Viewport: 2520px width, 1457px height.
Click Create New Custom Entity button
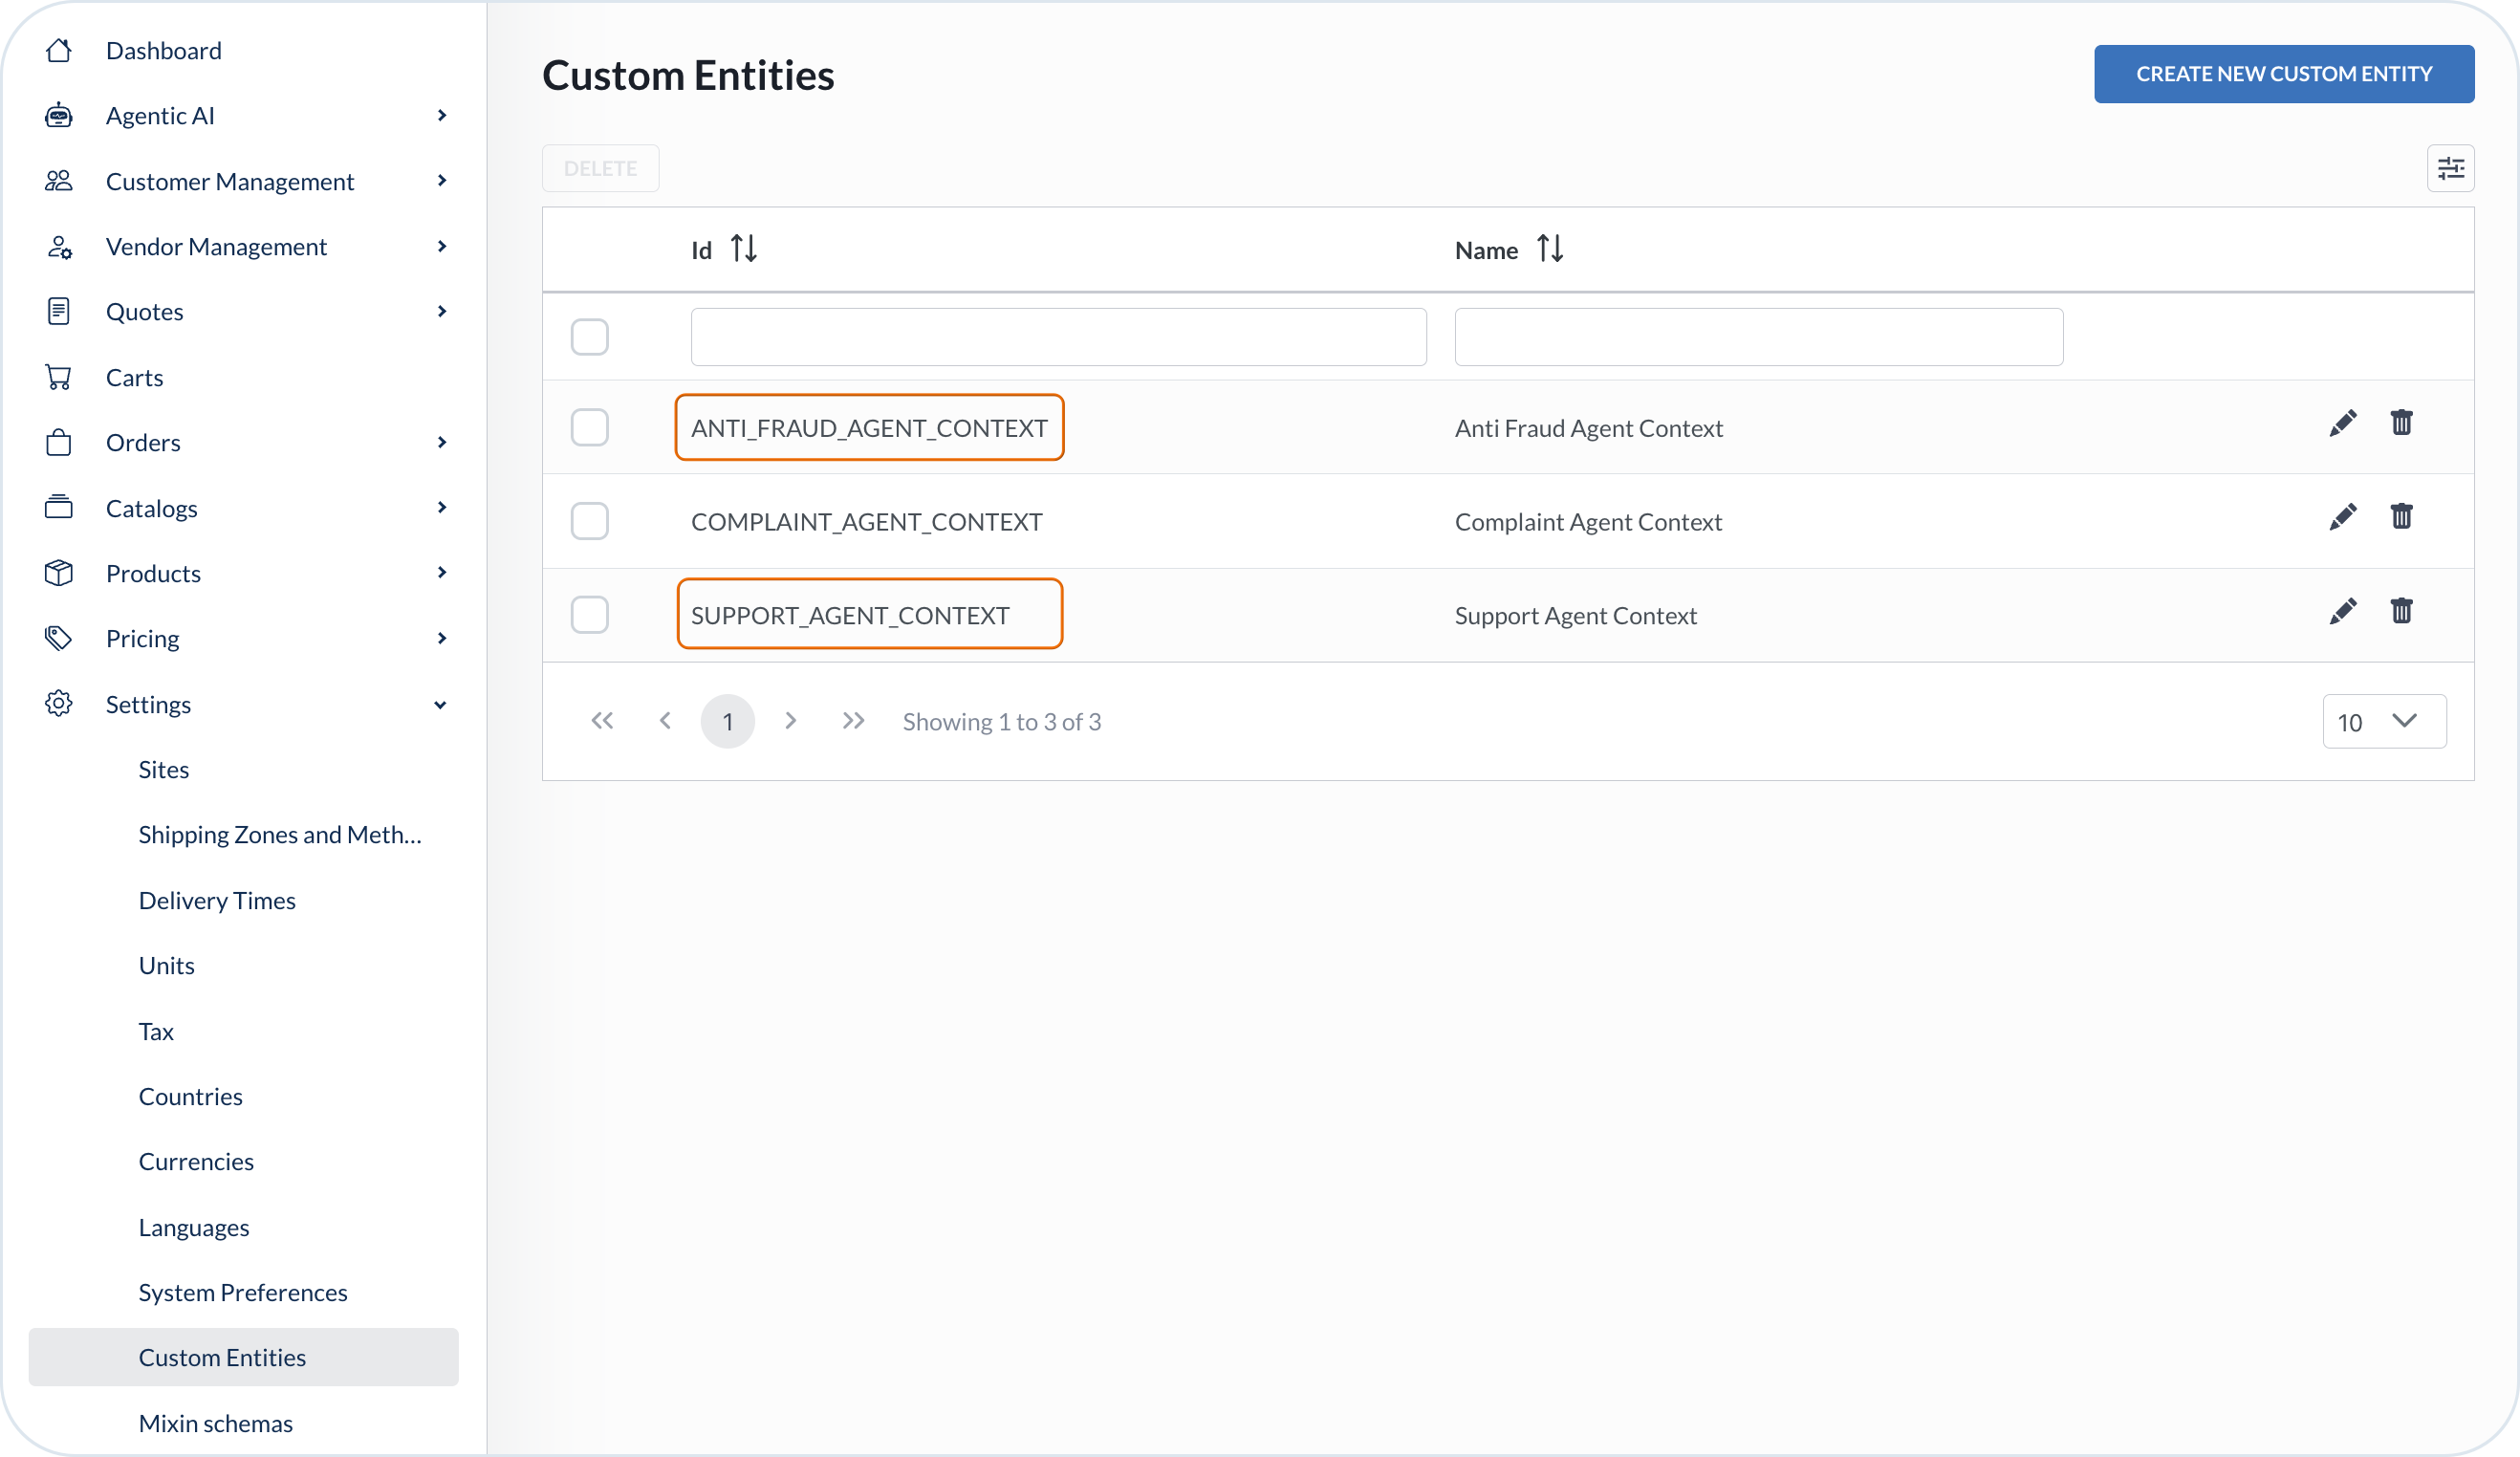pyautogui.click(x=2284, y=74)
